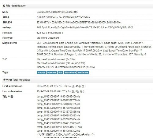
Task: Click the Magic literal line starting 'CDF V2 Document'
Action: 91,43
